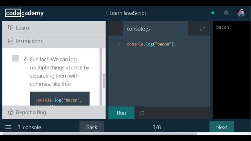Click into code line 1 in editor

tap(151, 44)
